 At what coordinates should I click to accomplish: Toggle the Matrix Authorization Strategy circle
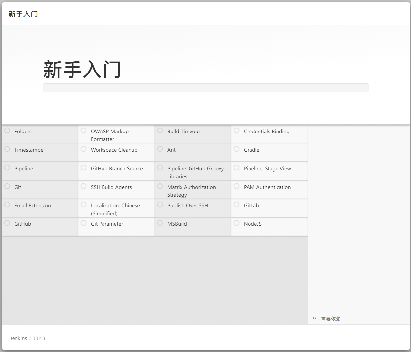pos(160,186)
